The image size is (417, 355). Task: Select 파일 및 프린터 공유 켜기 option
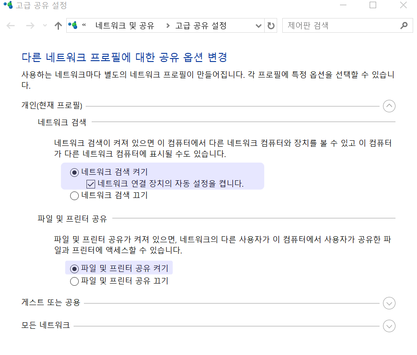(74, 269)
